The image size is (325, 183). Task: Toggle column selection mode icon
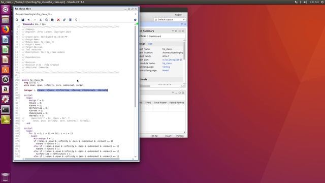coord(70,20)
